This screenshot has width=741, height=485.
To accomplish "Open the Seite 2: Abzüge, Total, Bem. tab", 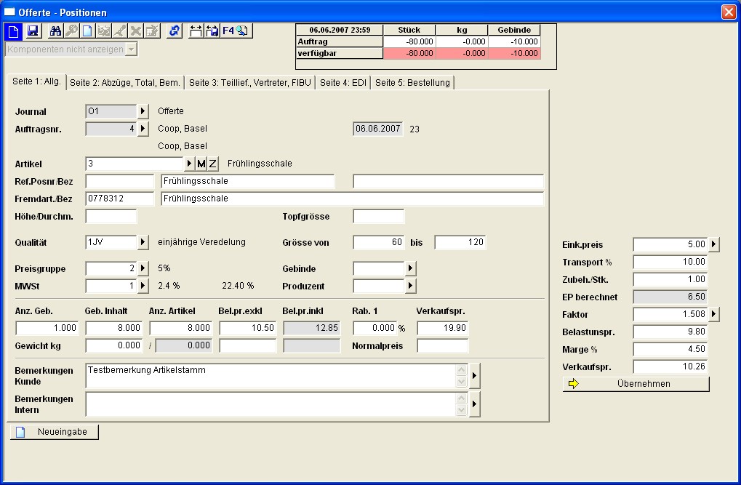I will [125, 83].
